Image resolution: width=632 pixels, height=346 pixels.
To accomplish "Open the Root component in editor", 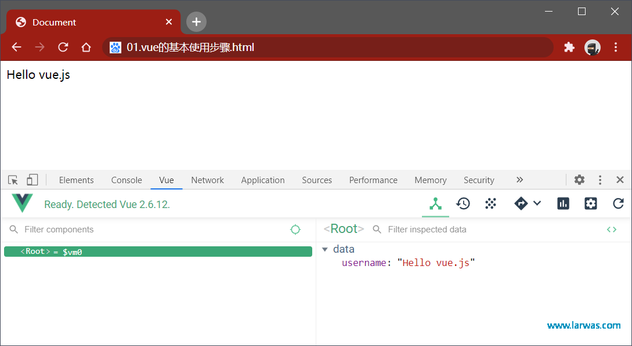I will point(612,230).
